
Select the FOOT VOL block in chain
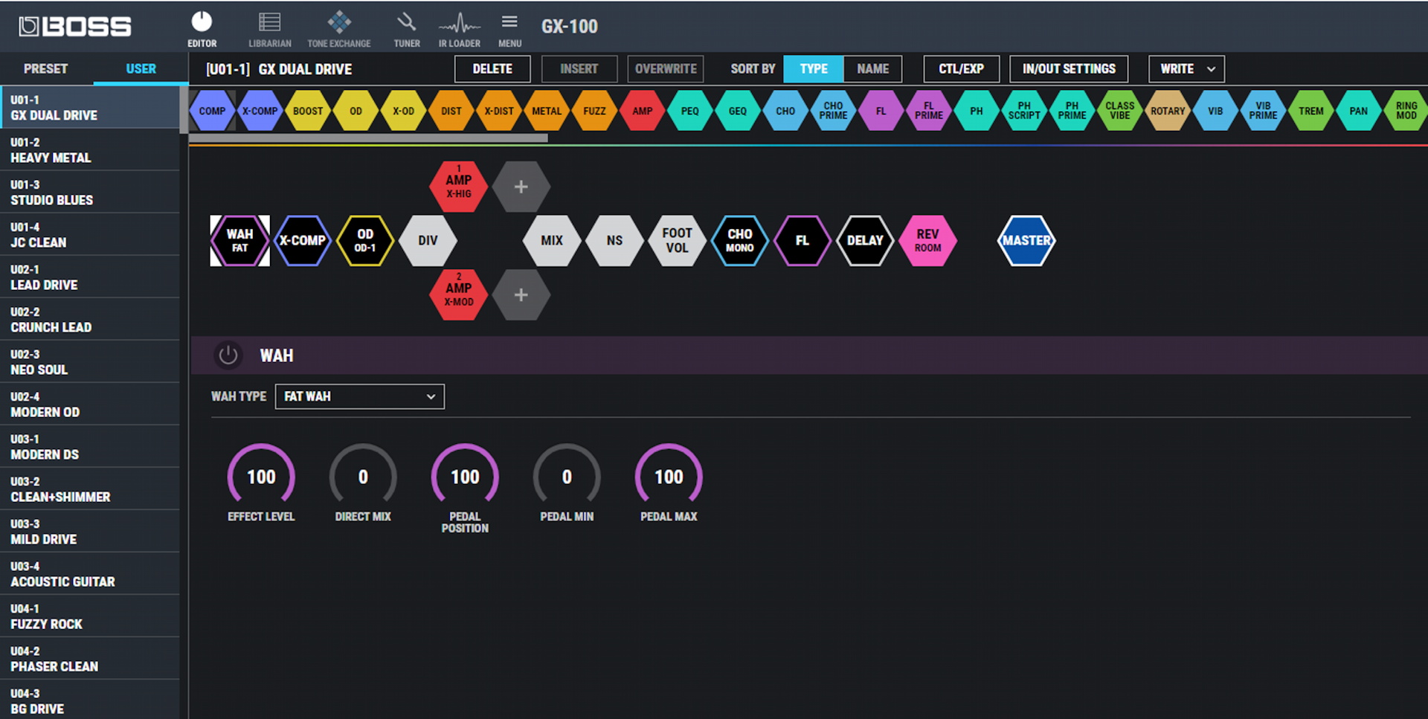(677, 240)
